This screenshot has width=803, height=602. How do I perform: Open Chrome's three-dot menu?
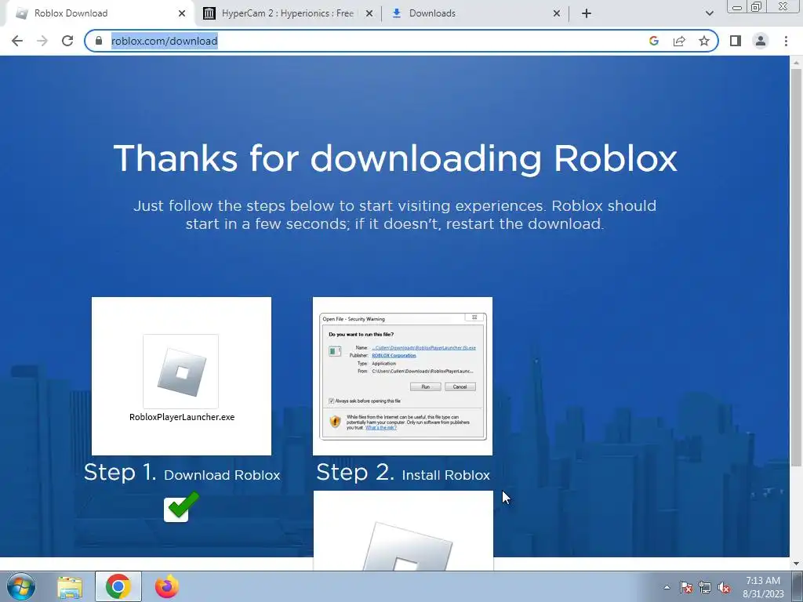pyautogui.click(x=786, y=41)
